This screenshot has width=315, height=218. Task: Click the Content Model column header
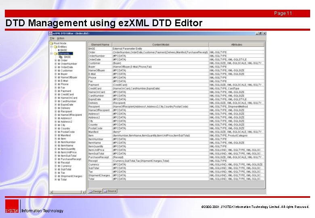[x=160, y=44]
